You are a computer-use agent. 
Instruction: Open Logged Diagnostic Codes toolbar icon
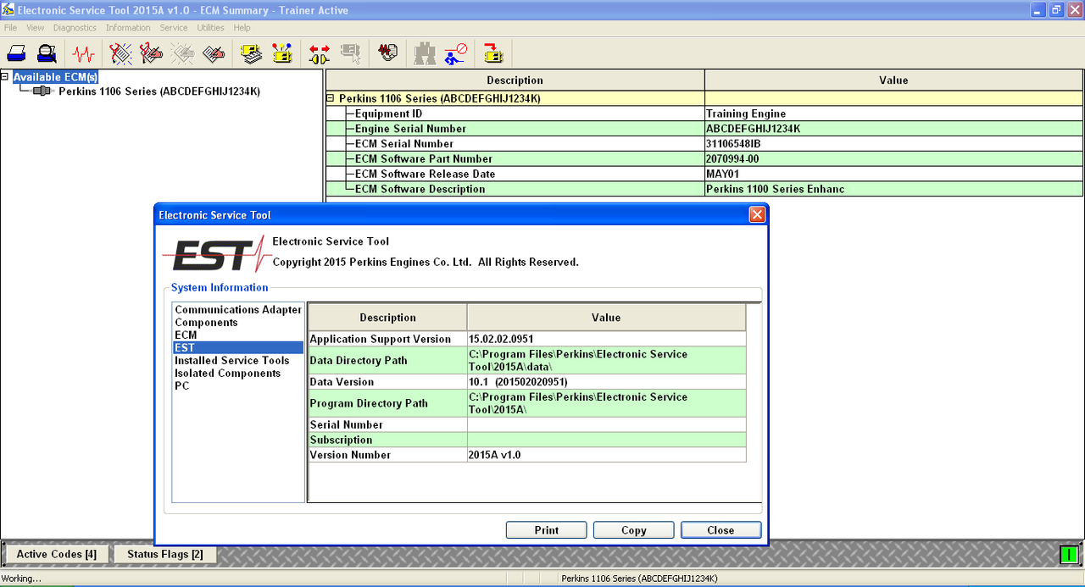pos(152,54)
